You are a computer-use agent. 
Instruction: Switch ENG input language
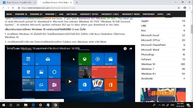[172, 105]
